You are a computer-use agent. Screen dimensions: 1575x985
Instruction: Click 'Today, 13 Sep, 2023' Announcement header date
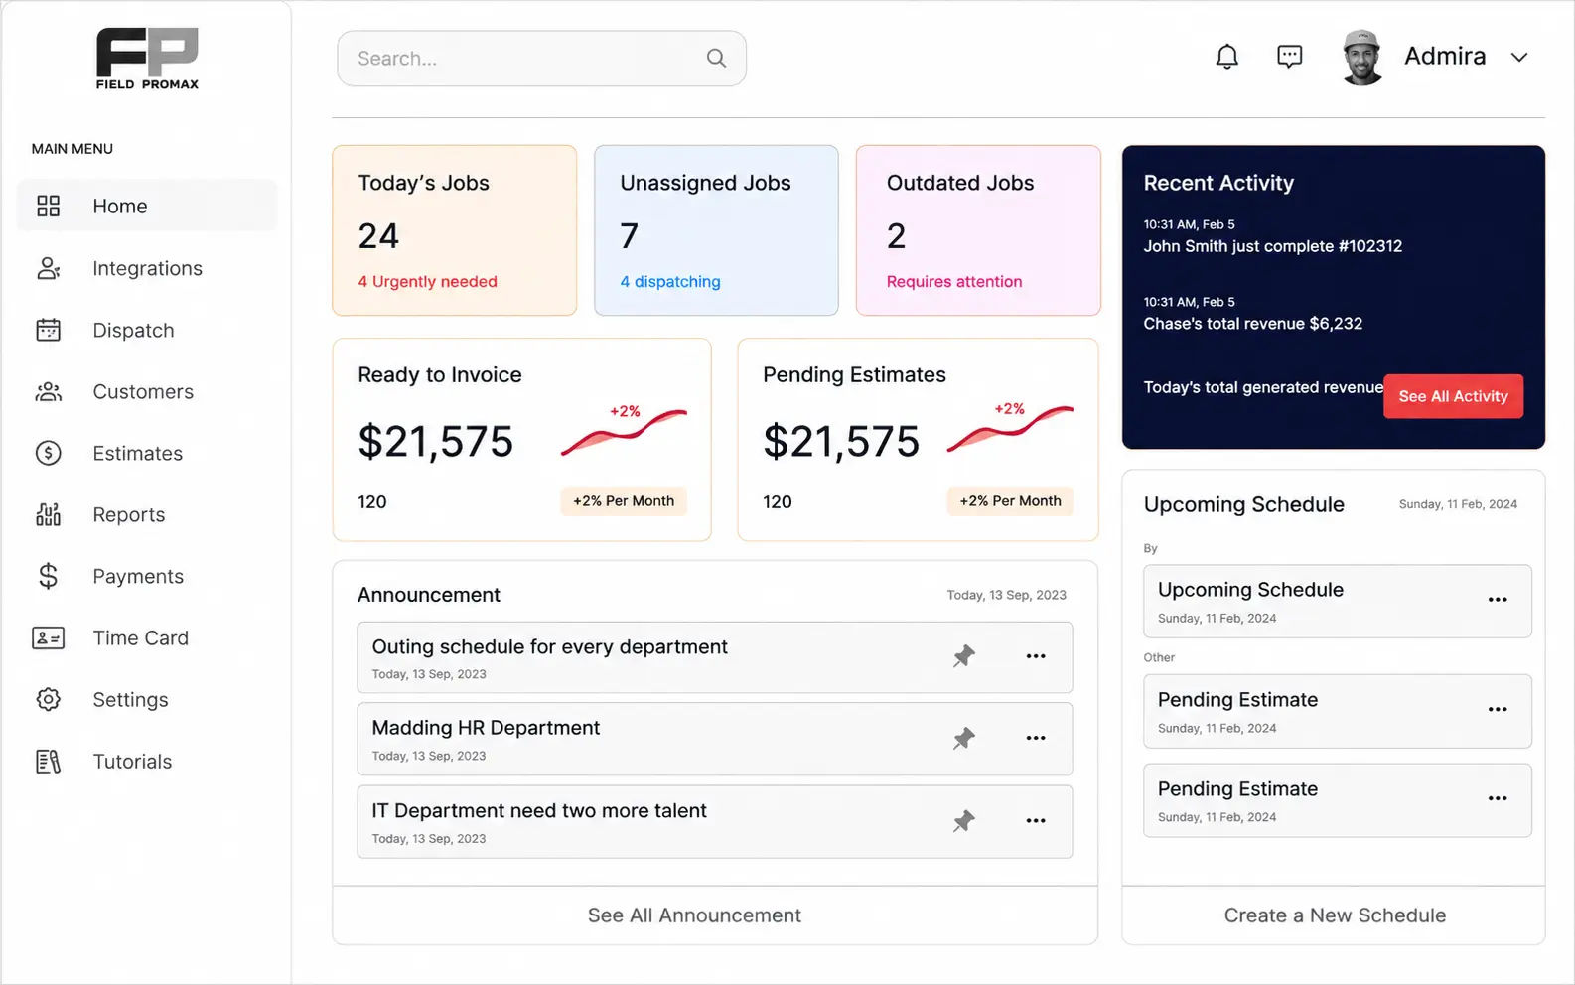(x=1006, y=595)
